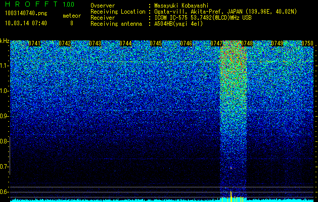The width and height of the screenshot is (318, 202).
Task: Click the 0746 time marker
Action: coord(186,43)
